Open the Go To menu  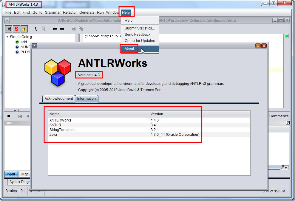pyautogui.click(x=38, y=13)
